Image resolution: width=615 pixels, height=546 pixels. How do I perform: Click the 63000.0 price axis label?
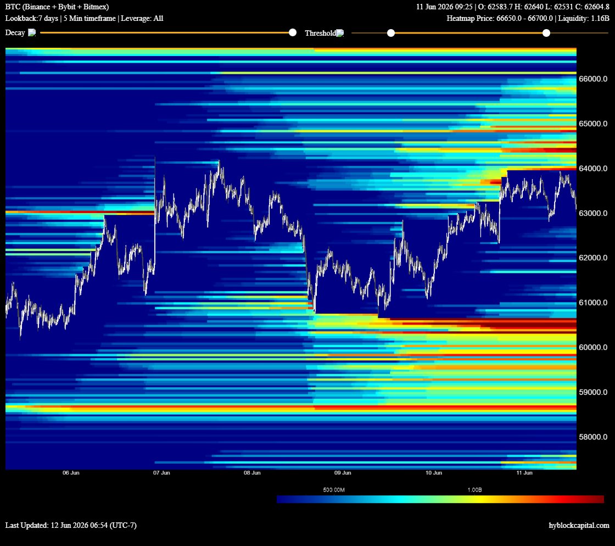click(593, 213)
